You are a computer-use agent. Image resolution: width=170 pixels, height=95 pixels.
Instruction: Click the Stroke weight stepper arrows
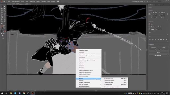[156, 27]
